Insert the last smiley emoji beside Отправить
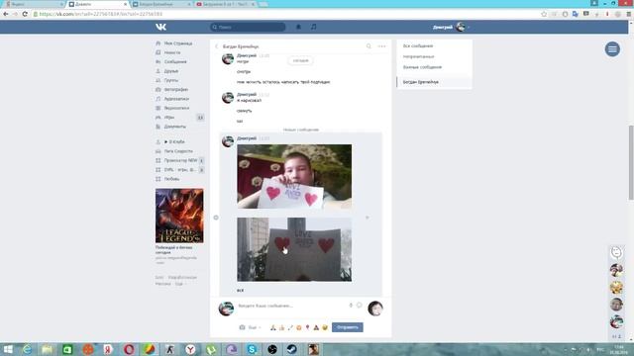 325,327
